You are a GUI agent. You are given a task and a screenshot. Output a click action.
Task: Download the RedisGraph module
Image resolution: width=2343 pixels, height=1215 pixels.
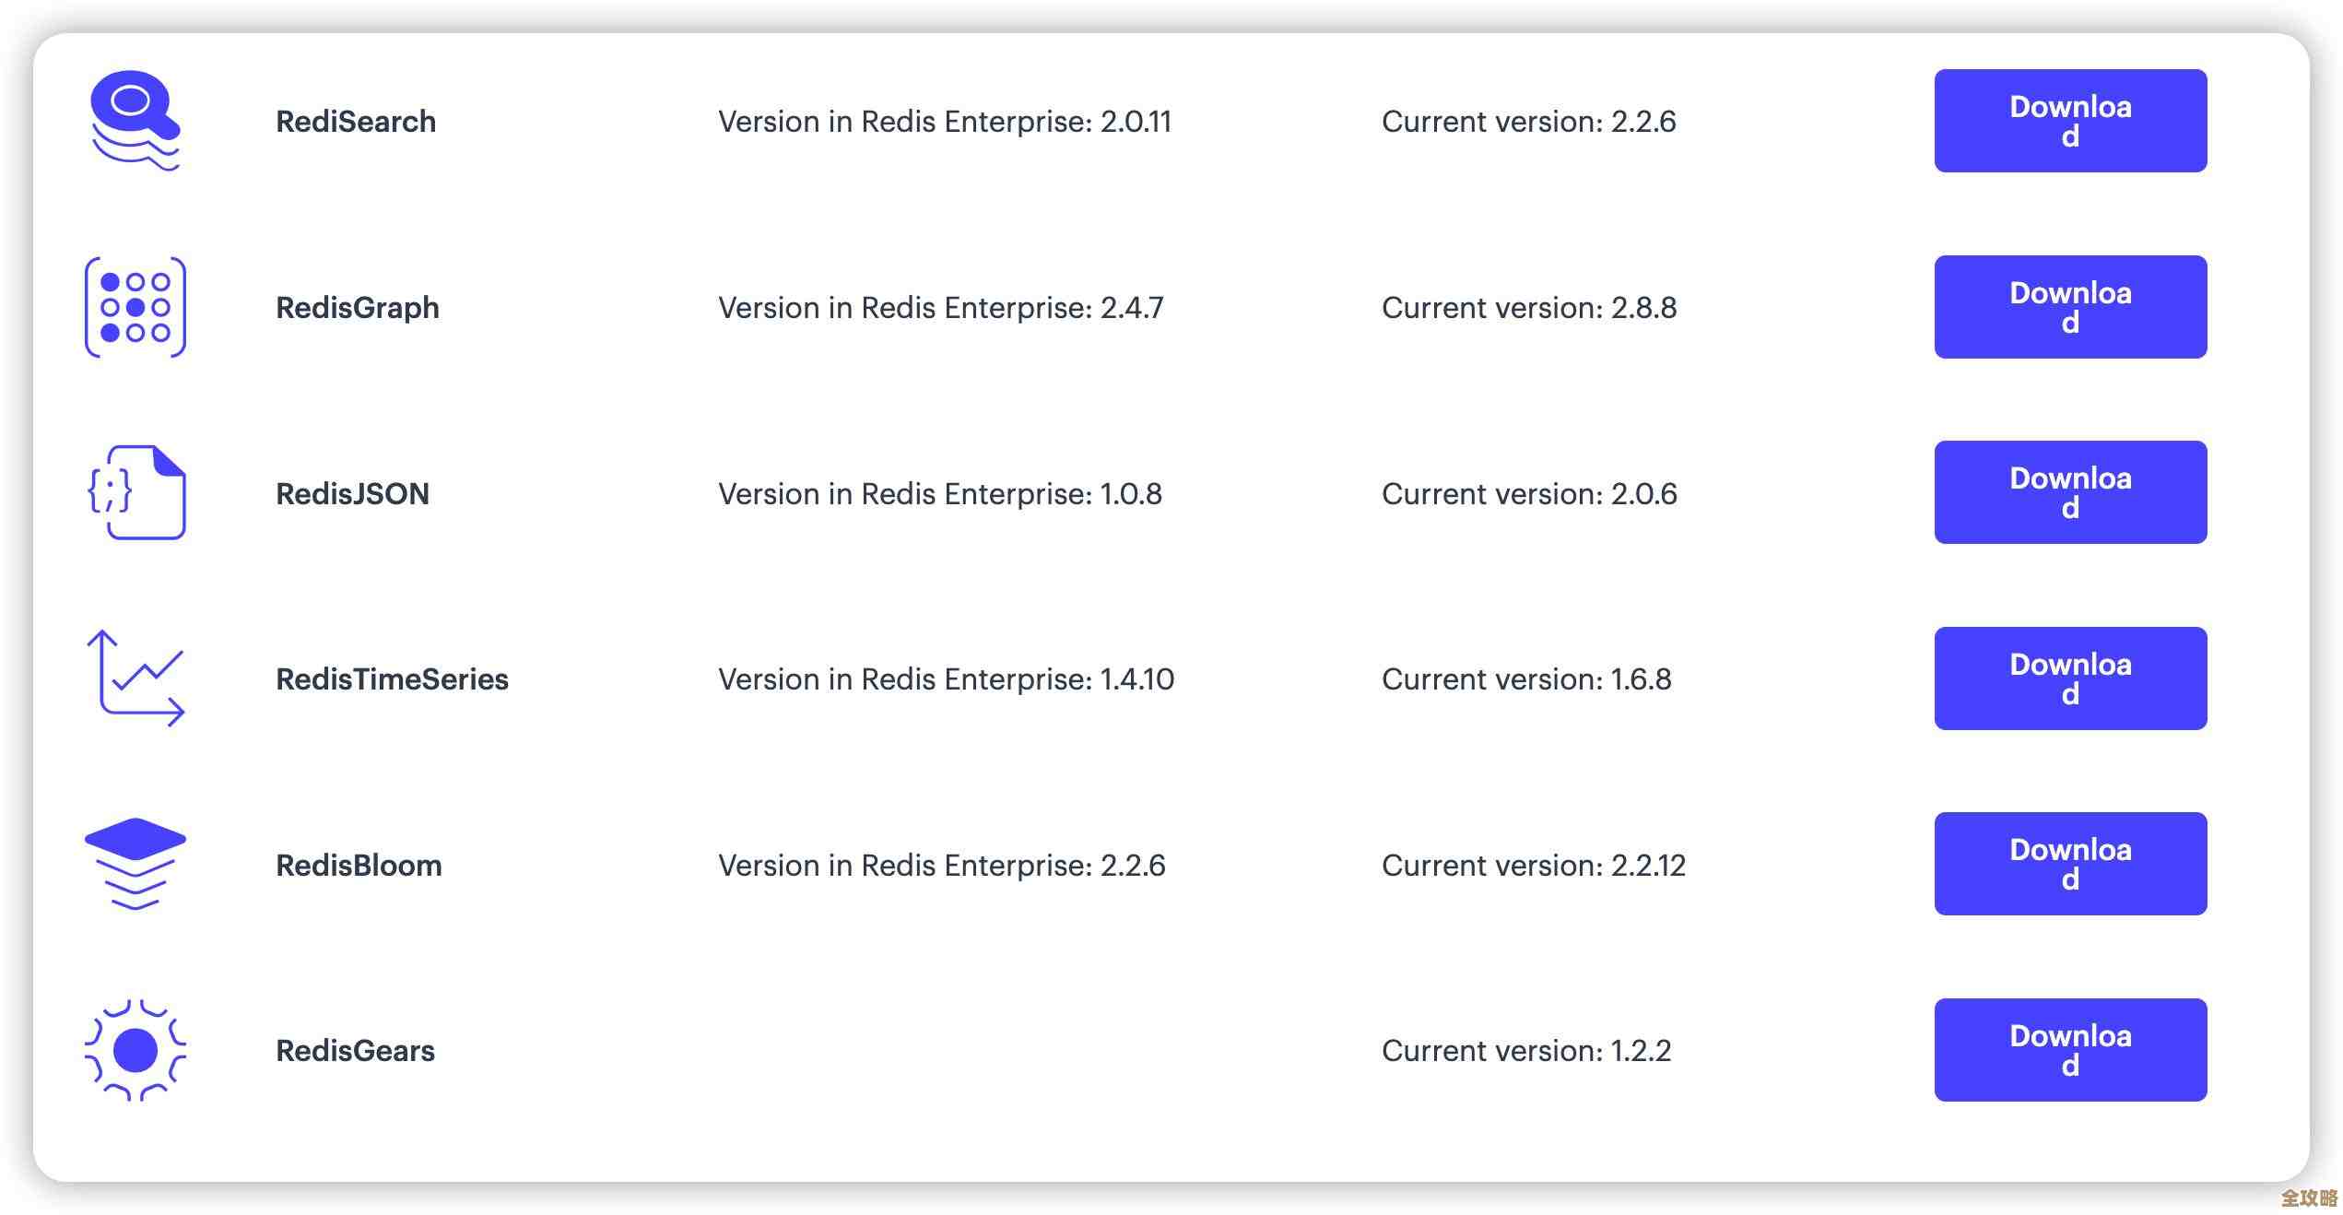click(2069, 307)
